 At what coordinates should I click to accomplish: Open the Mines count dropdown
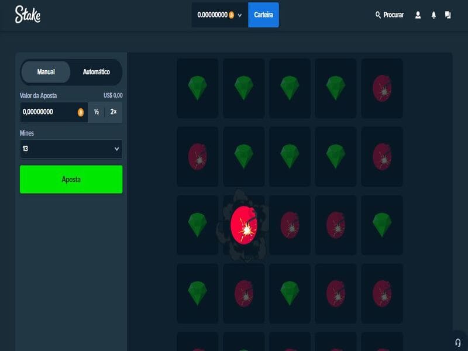71,149
